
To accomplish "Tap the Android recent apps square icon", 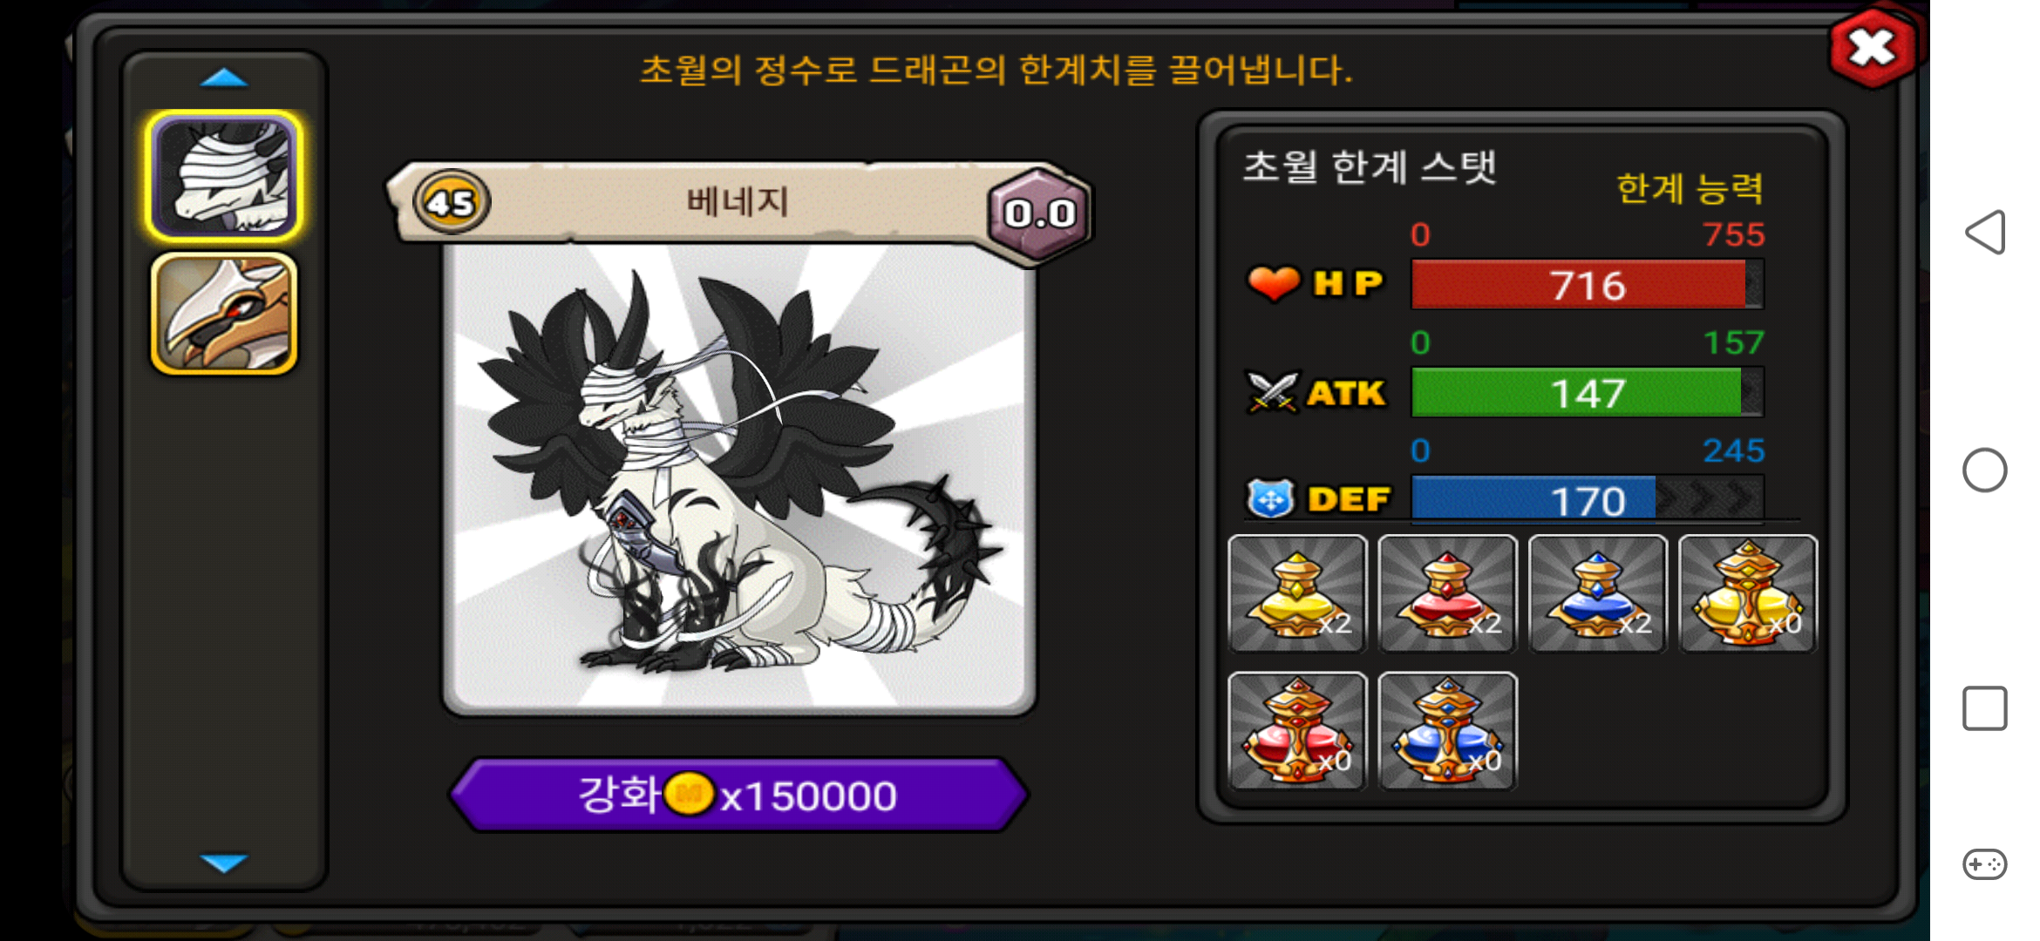I will [x=1985, y=708].
